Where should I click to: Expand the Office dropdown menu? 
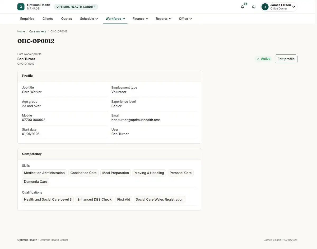(x=185, y=19)
